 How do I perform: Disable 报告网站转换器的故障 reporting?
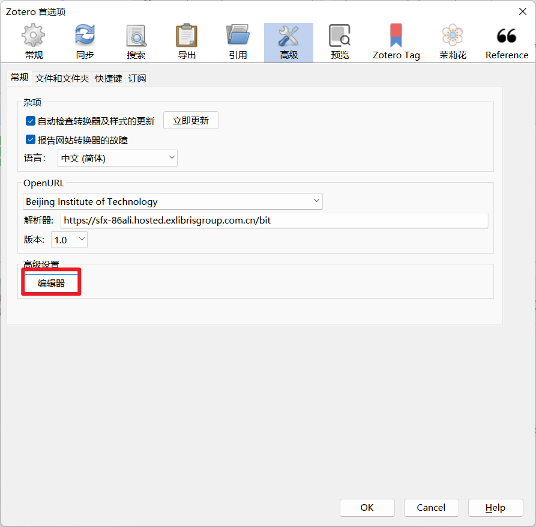click(x=30, y=139)
